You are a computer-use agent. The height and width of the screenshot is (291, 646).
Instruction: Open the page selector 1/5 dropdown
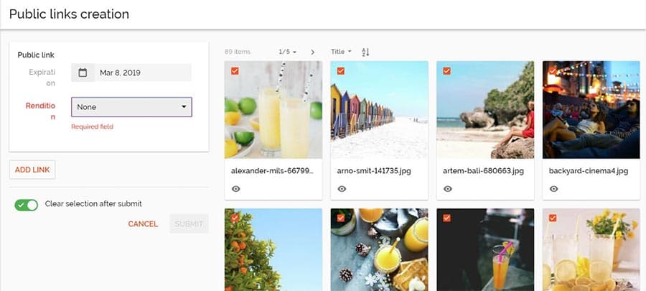[288, 52]
